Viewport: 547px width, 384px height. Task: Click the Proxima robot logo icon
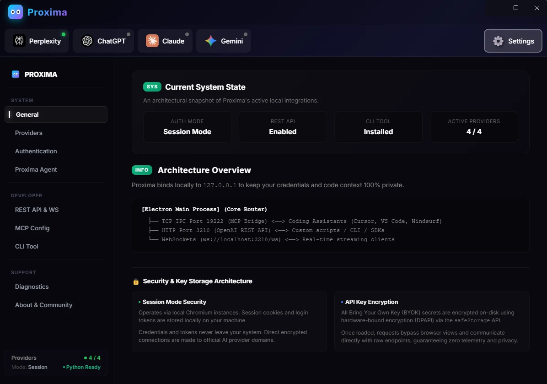pos(16,12)
